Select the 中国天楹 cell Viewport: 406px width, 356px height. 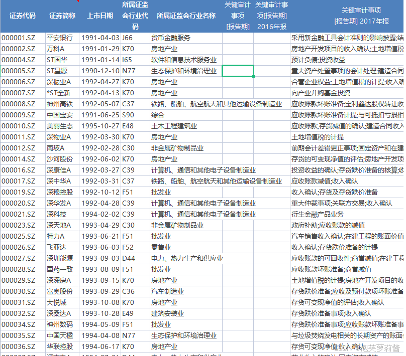(62, 335)
